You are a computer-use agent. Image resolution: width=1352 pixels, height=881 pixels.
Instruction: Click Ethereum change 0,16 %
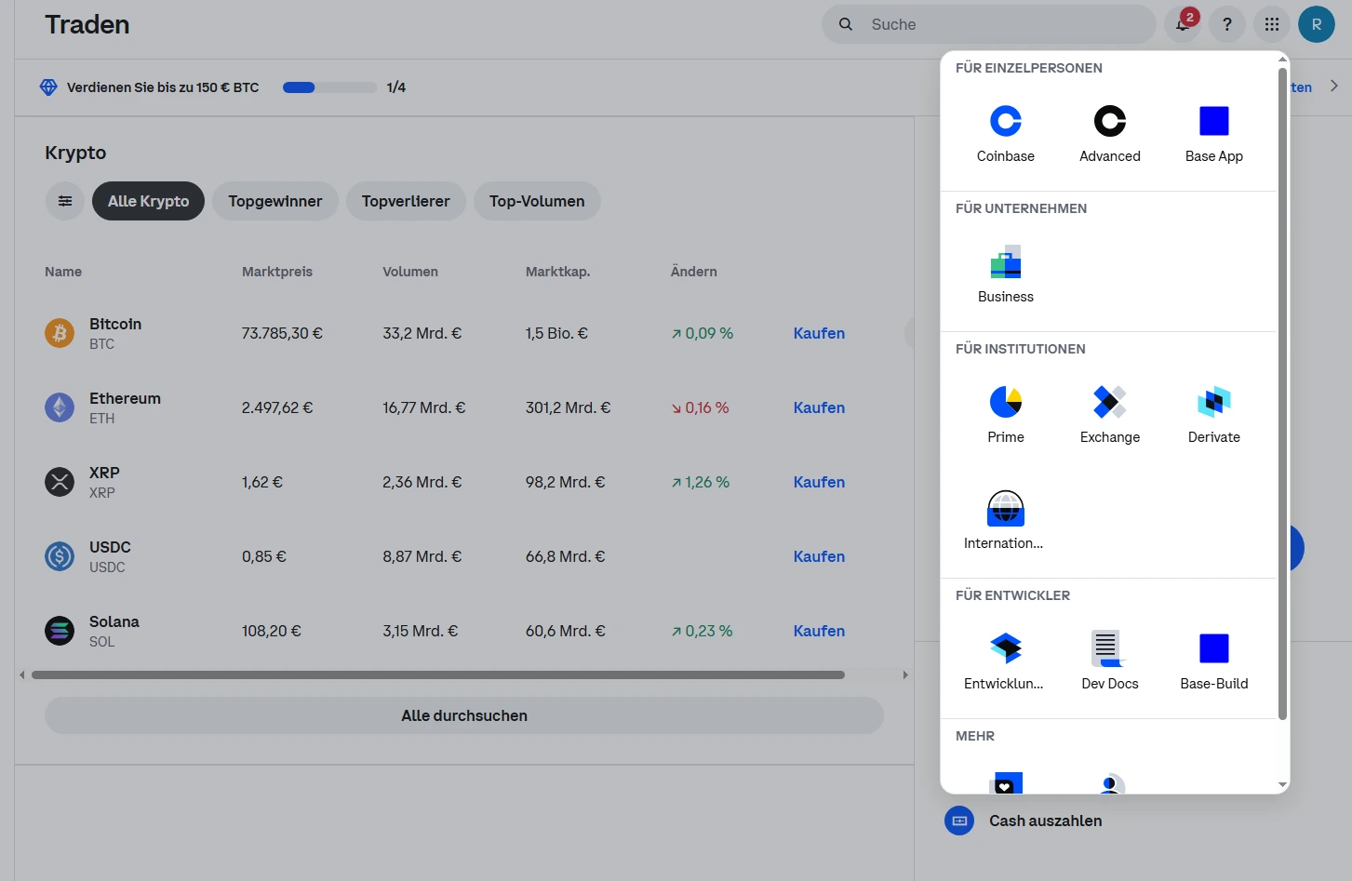pyautogui.click(x=700, y=407)
